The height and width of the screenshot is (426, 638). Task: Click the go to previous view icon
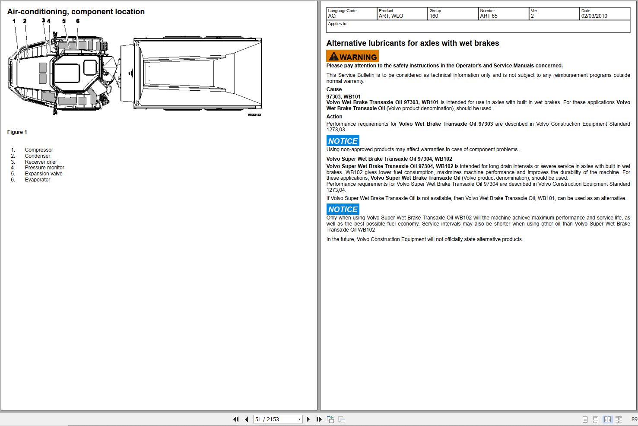330,419
